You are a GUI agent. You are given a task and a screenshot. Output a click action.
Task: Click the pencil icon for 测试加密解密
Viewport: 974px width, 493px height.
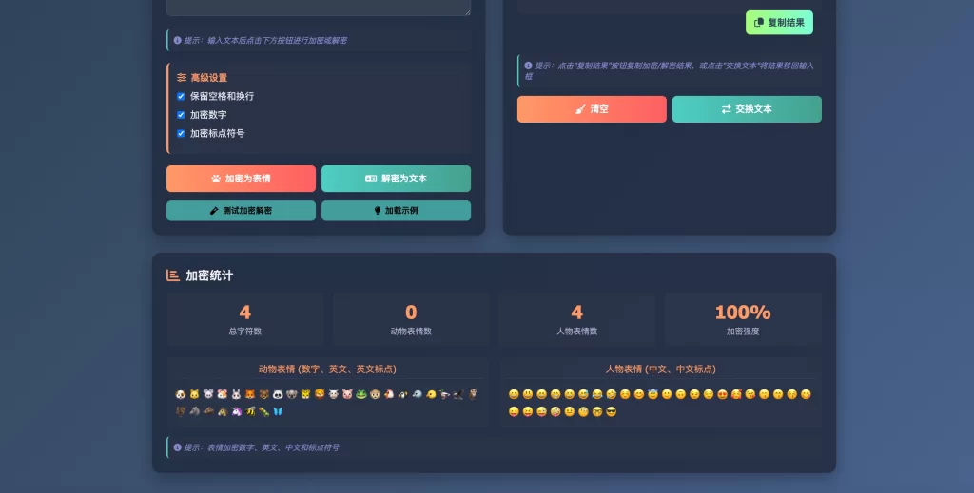tap(214, 211)
